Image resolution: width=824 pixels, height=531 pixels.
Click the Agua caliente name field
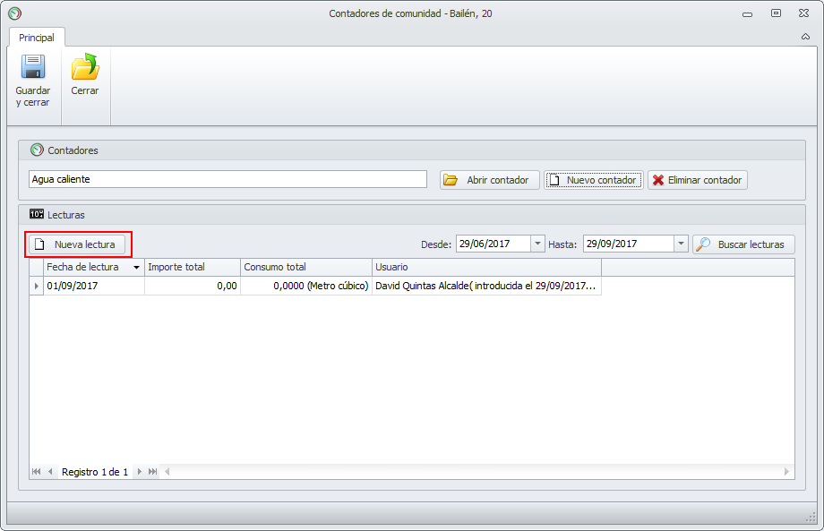[227, 179]
